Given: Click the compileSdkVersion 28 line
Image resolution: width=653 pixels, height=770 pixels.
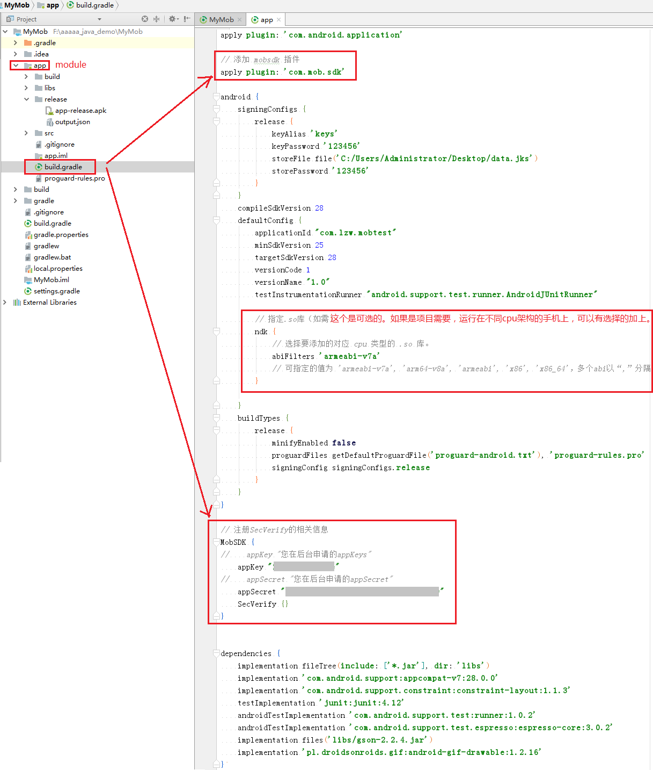Looking at the screenshot, I should (281, 208).
